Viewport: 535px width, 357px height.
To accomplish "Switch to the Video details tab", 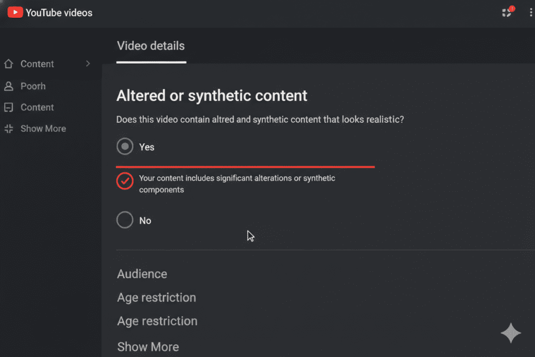I will point(151,46).
